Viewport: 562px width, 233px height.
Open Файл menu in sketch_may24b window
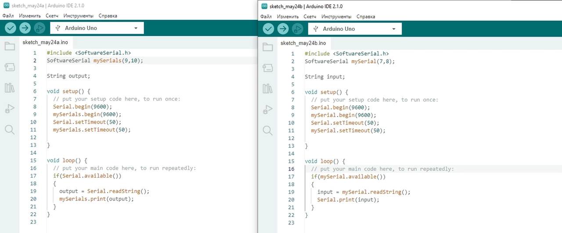(266, 17)
